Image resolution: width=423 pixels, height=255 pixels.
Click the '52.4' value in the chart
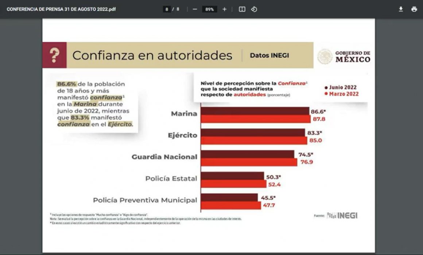click(274, 185)
